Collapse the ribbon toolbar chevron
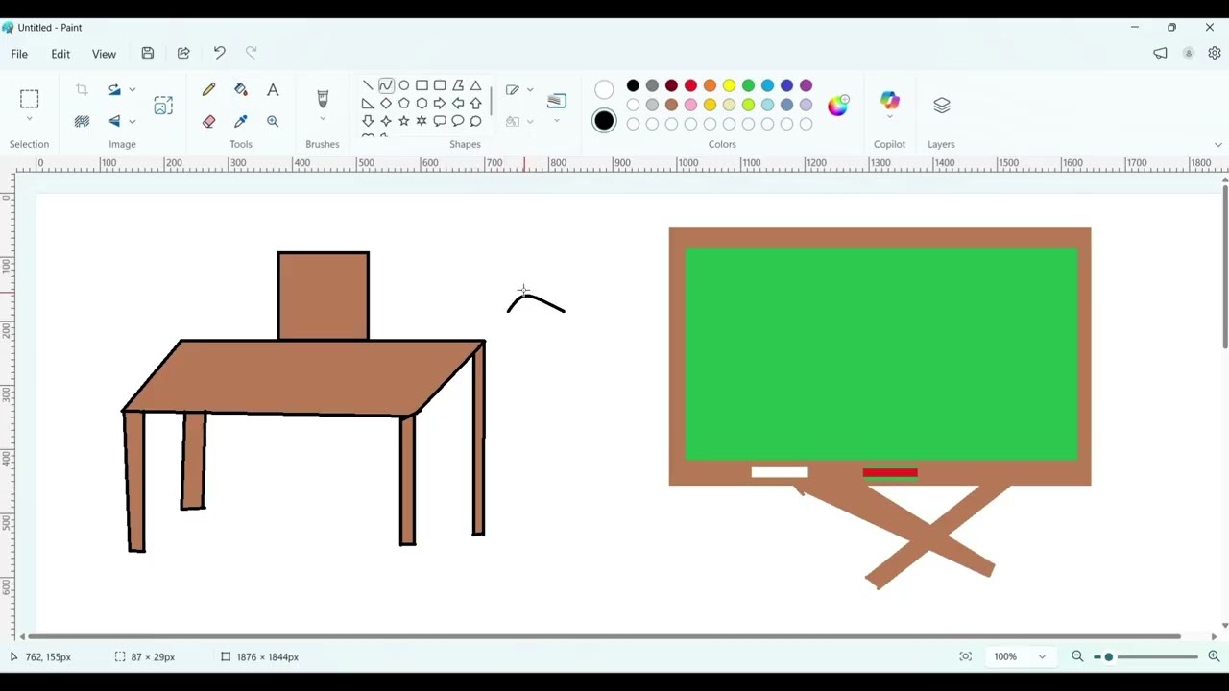Image resolution: width=1229 pixels, height=691 pixels. [1218, 145]
